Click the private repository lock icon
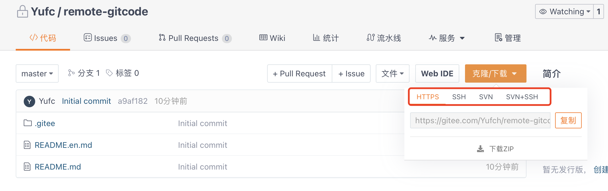Screen dimensions: 608x191 (x=22, y=12)
